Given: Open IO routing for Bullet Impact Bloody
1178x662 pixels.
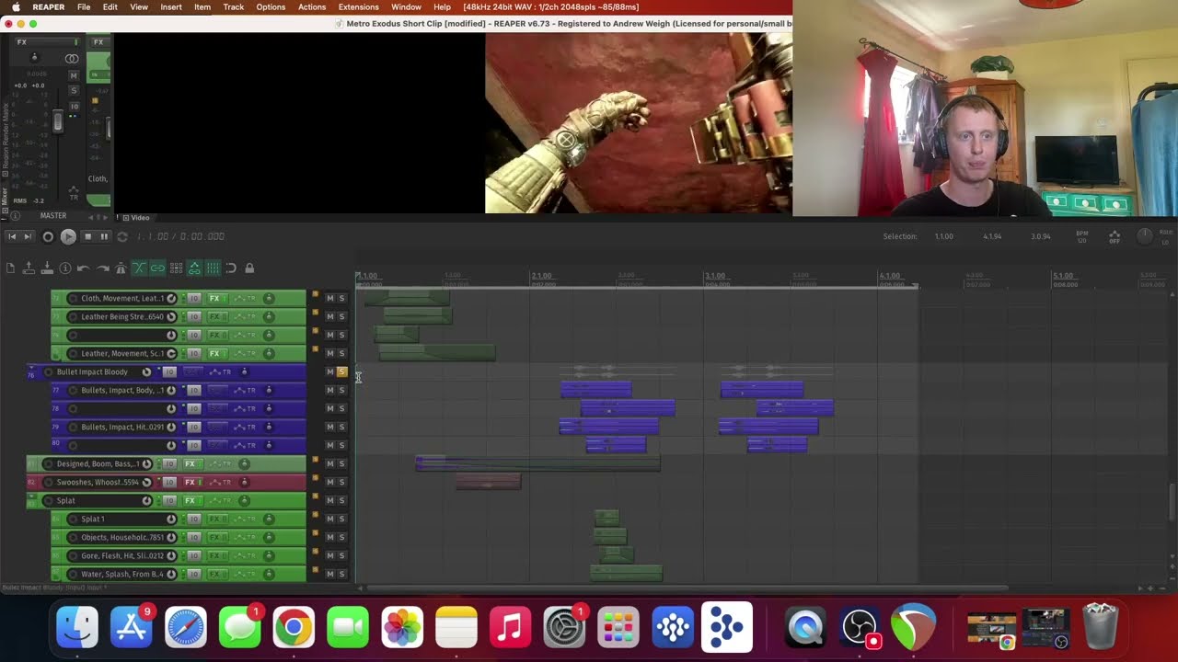Looking at the screenshot, I should click(169, 371).
